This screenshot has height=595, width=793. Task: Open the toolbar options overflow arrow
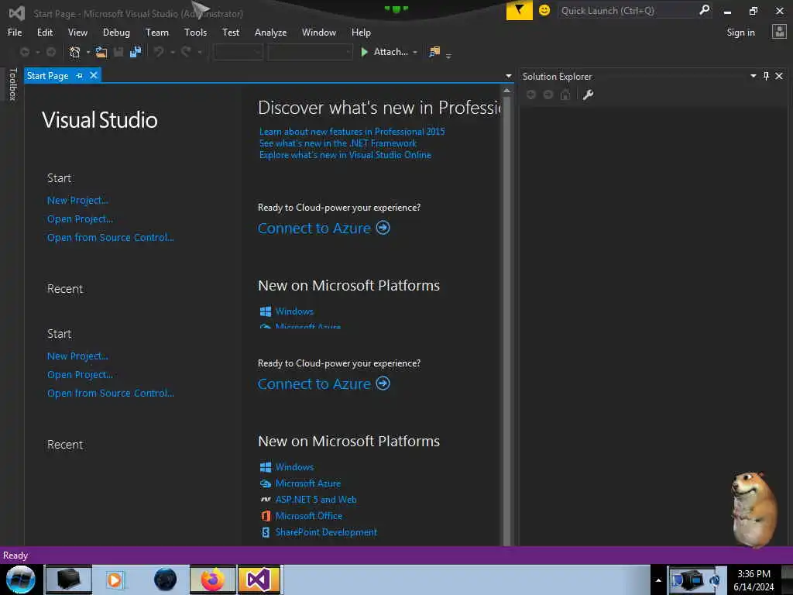tap(448, 56)
